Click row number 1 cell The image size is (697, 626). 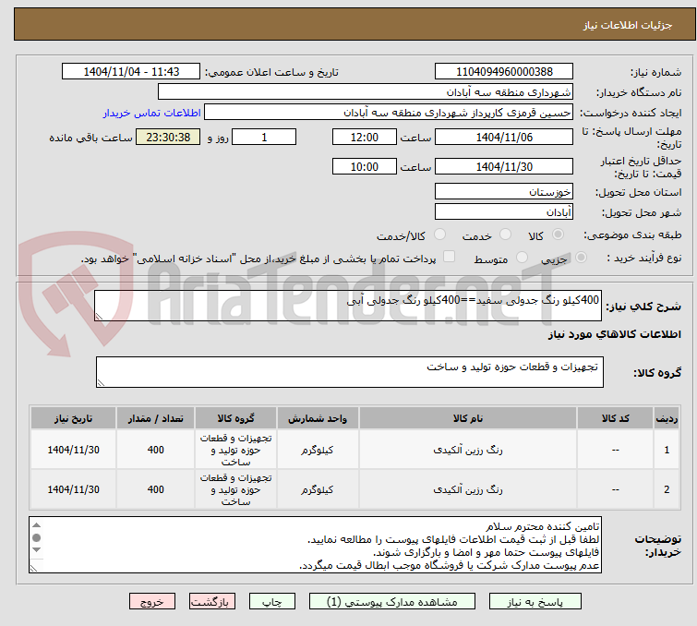[x=667, y=450]
